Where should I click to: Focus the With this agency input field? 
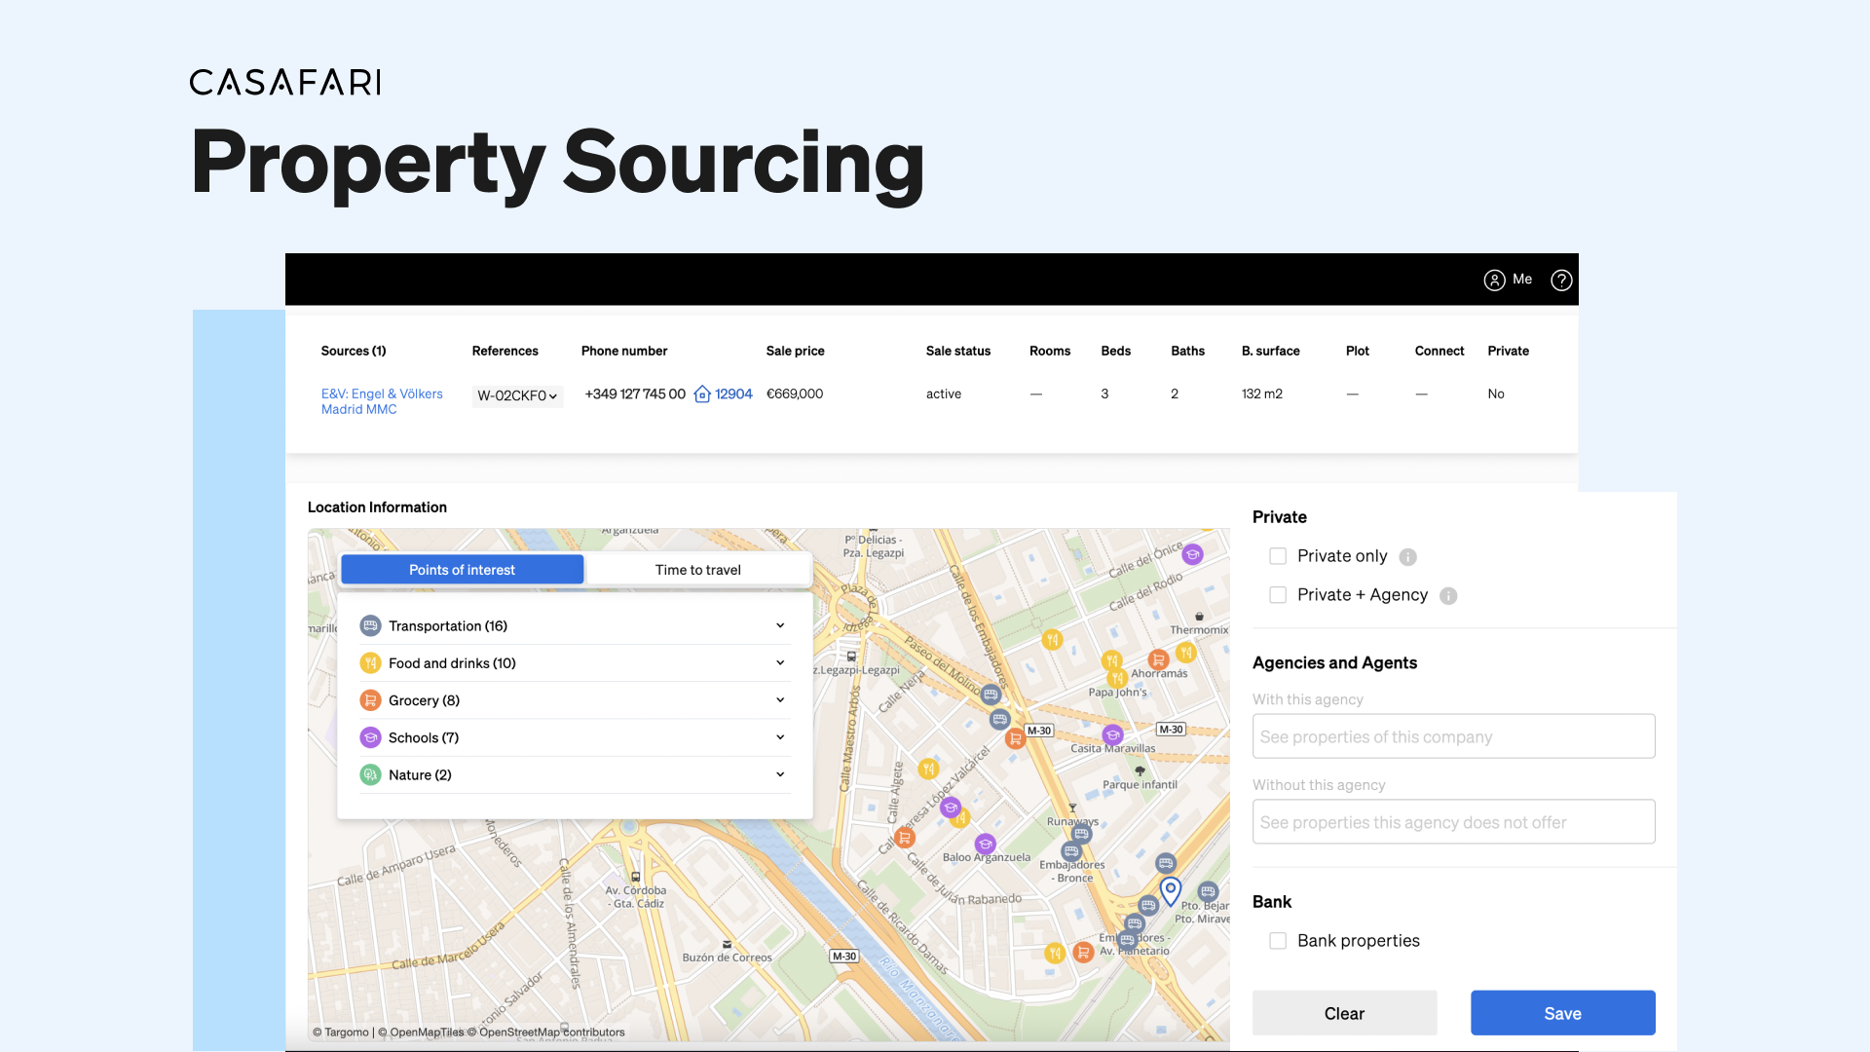pyautogui.click(x=1453, y=736)
